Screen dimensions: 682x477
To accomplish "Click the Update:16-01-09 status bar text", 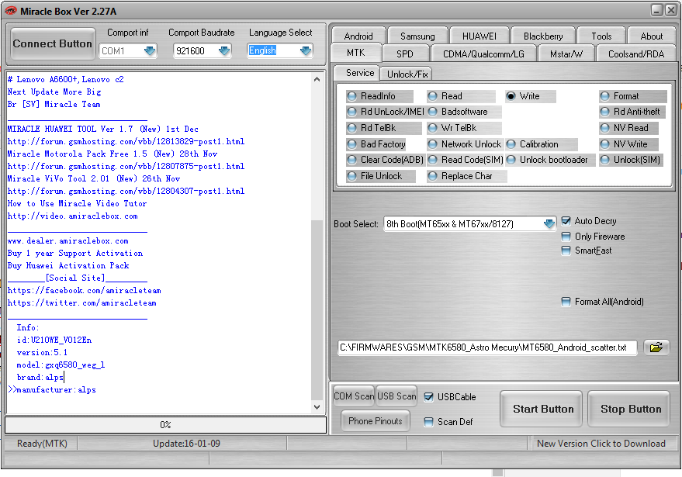I will pos(186,444).
